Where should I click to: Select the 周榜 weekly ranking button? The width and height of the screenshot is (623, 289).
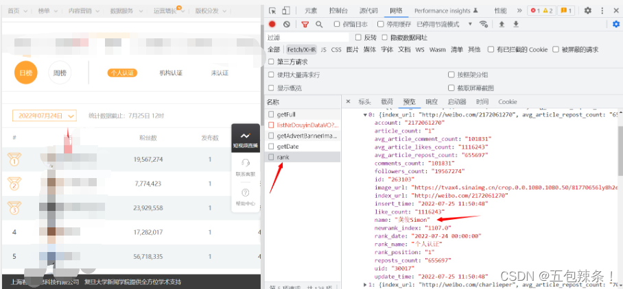[x=60, y=73]
